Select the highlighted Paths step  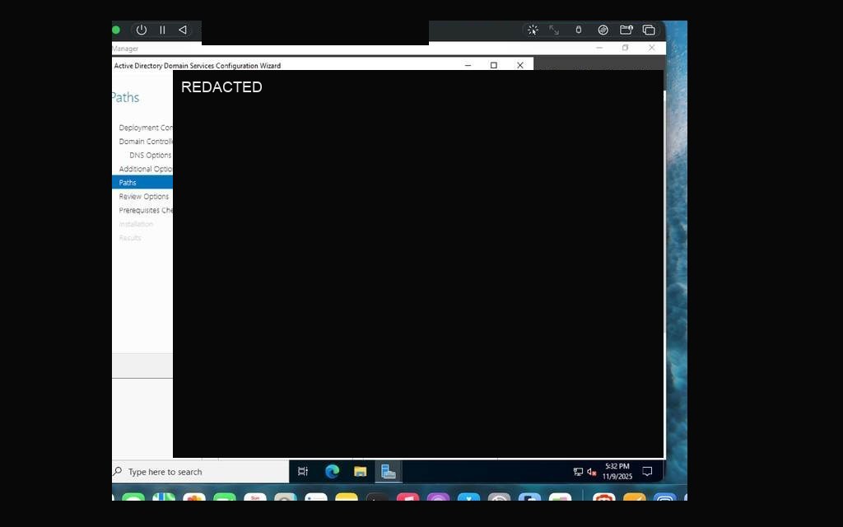[x=142, y=182]
